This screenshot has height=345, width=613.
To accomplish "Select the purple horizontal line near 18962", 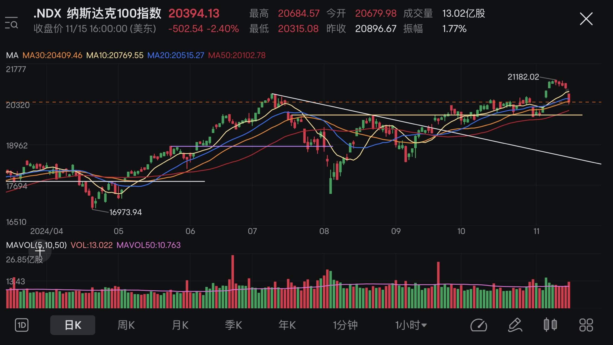I will [x=252, y=146].
